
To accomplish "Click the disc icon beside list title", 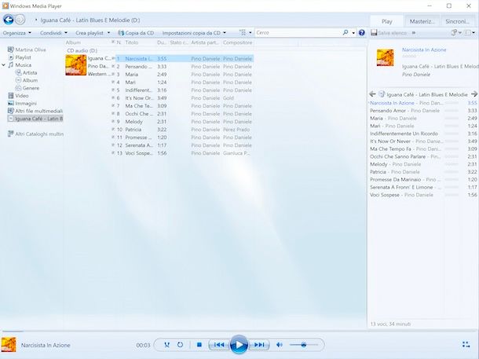I will click(x=382, y=94).
